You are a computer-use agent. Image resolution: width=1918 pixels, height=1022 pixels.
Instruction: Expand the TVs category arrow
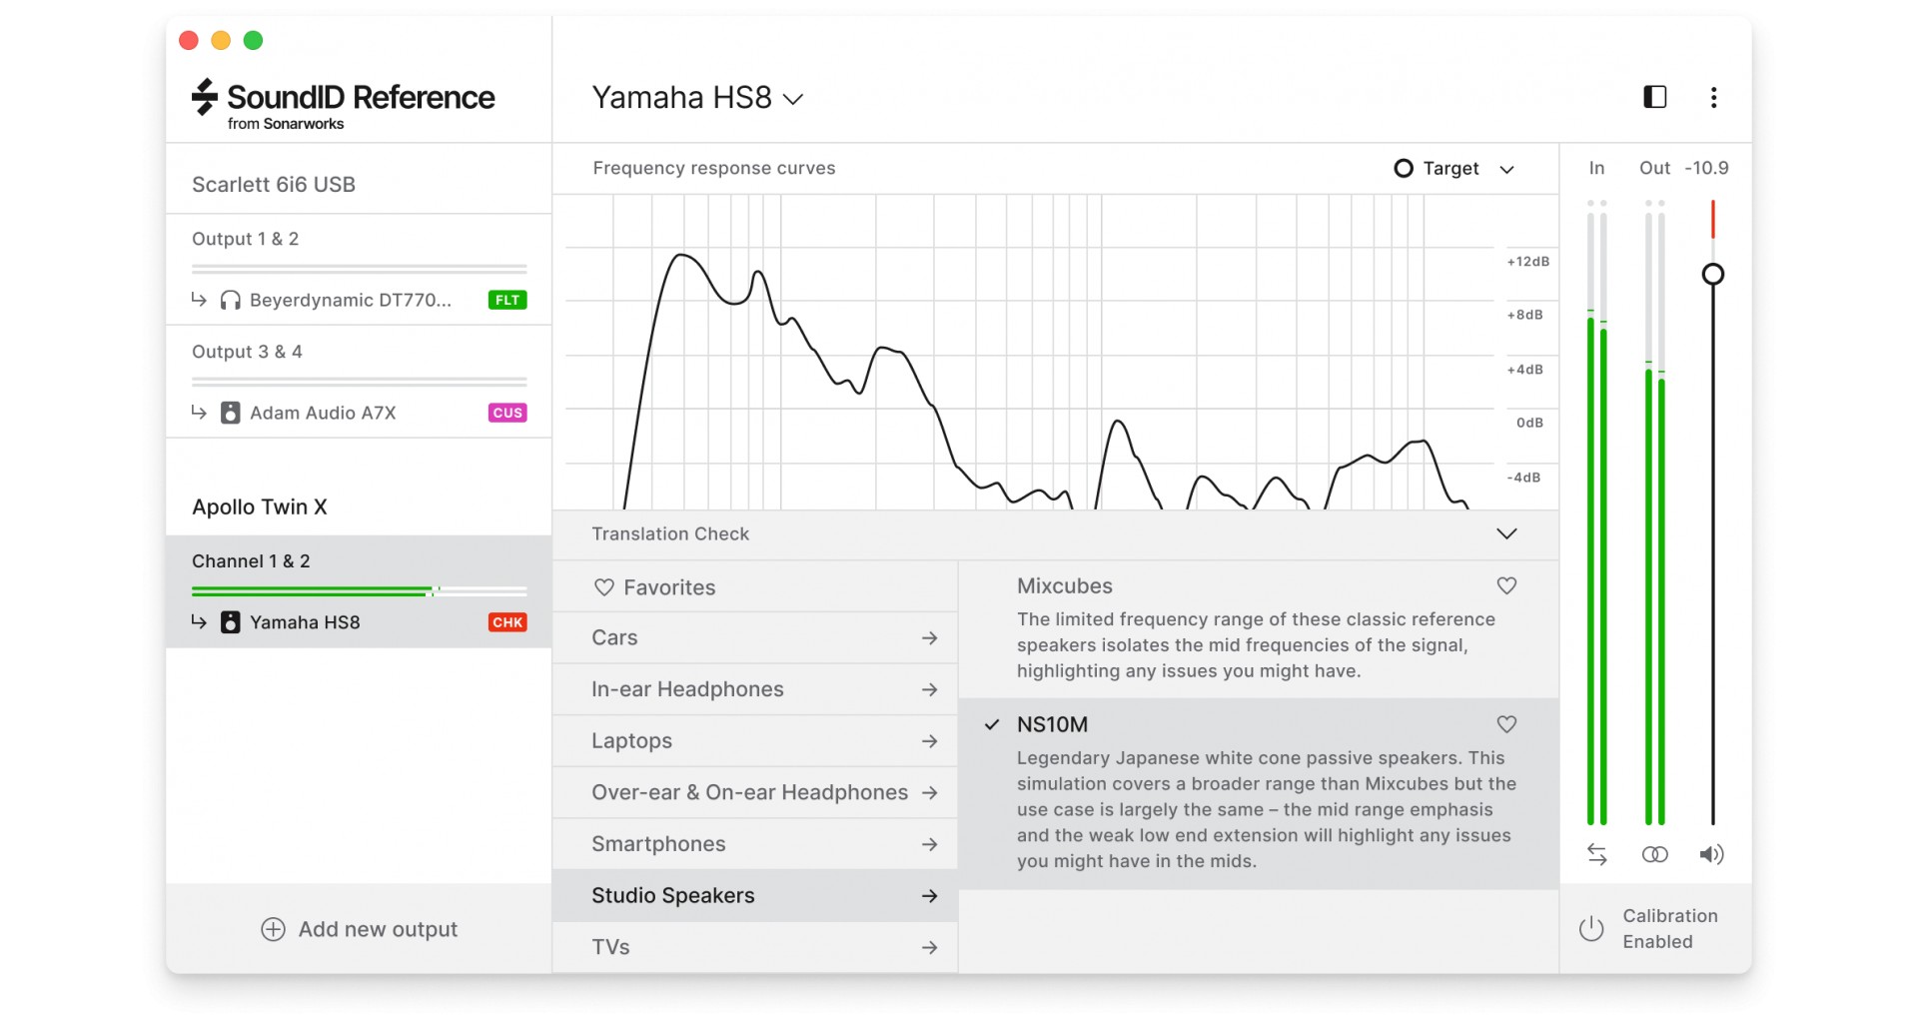click(929, 947)
